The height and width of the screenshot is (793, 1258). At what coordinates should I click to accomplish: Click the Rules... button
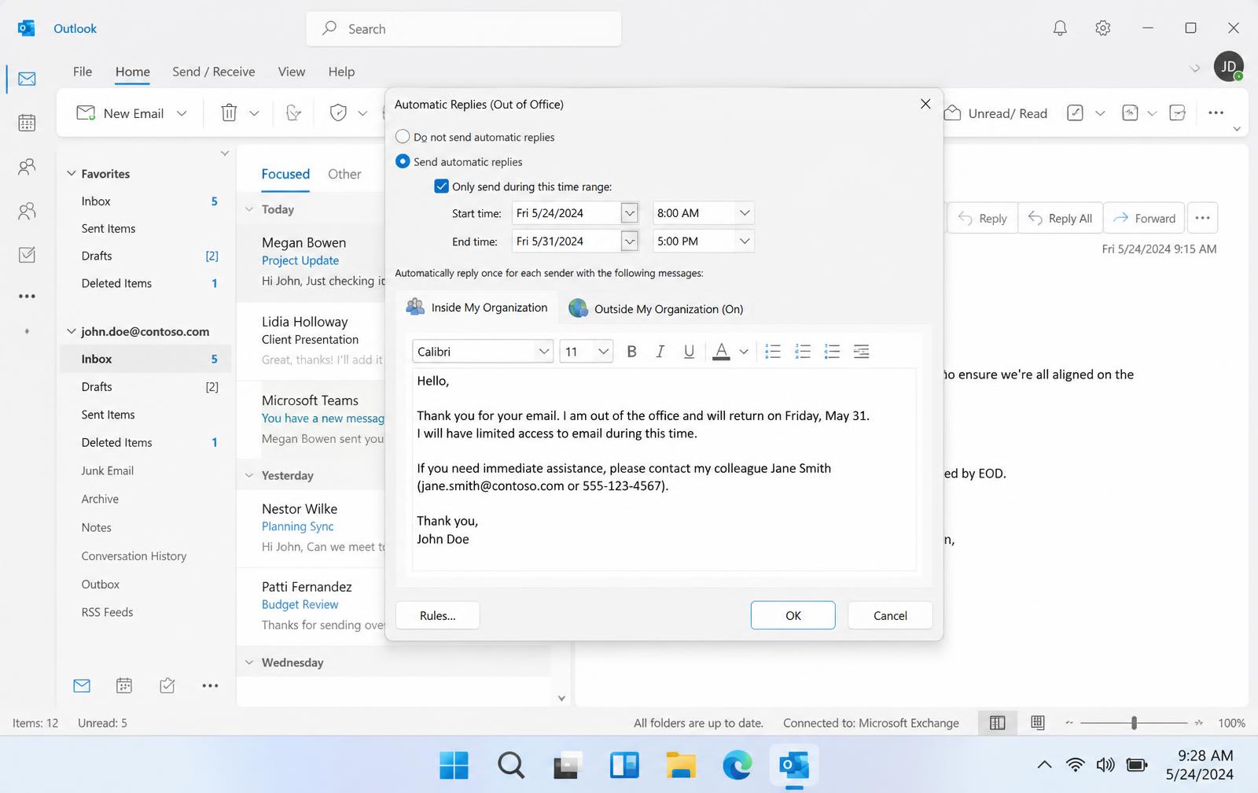[438, 615]
